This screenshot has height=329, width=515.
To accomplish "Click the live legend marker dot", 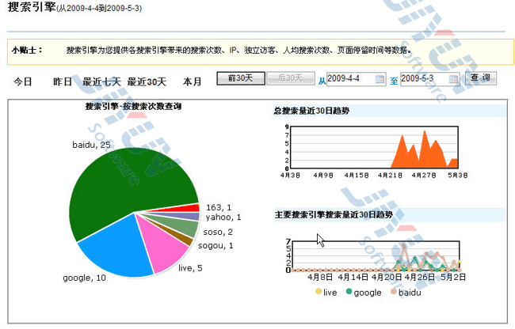I will [x=319, y=292].
